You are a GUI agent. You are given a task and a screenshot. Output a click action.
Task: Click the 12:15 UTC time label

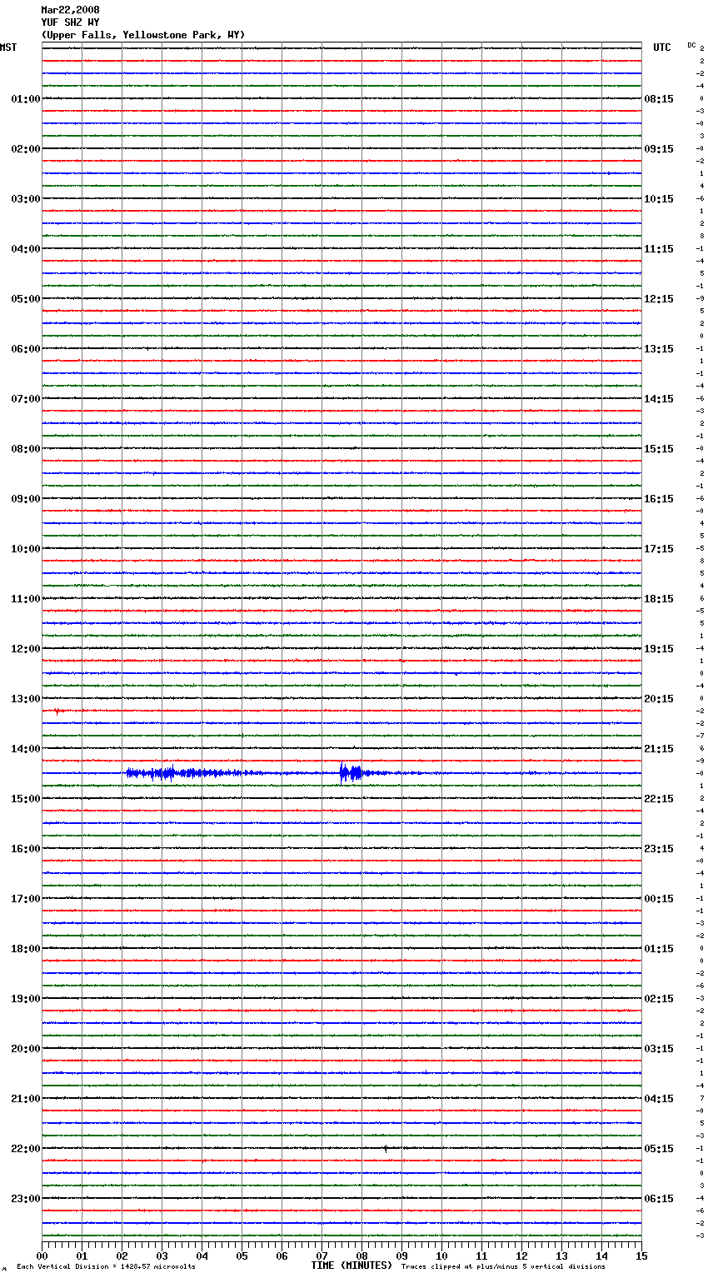coord(659,299)
